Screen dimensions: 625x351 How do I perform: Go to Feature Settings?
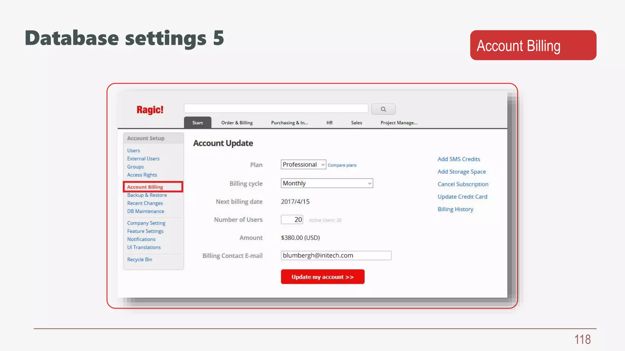tap(145, 231)
